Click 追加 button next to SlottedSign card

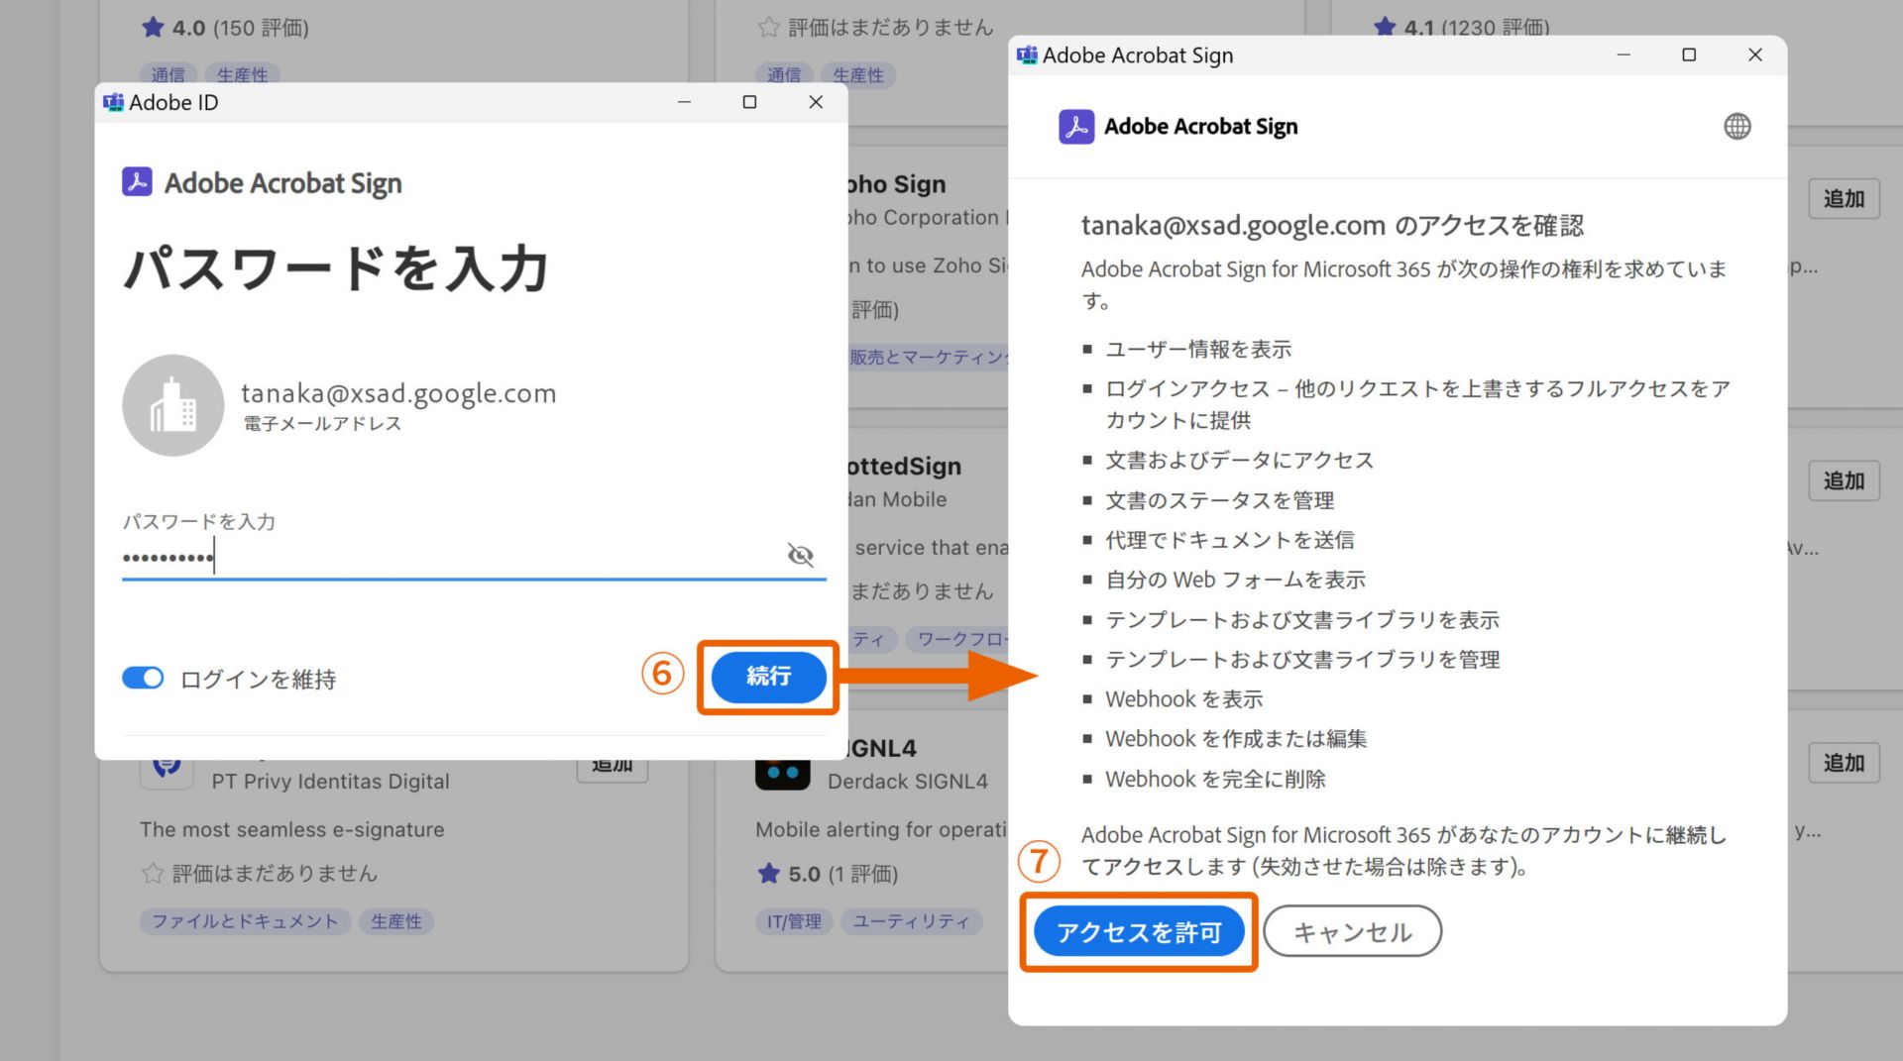tap(1844, 481)
